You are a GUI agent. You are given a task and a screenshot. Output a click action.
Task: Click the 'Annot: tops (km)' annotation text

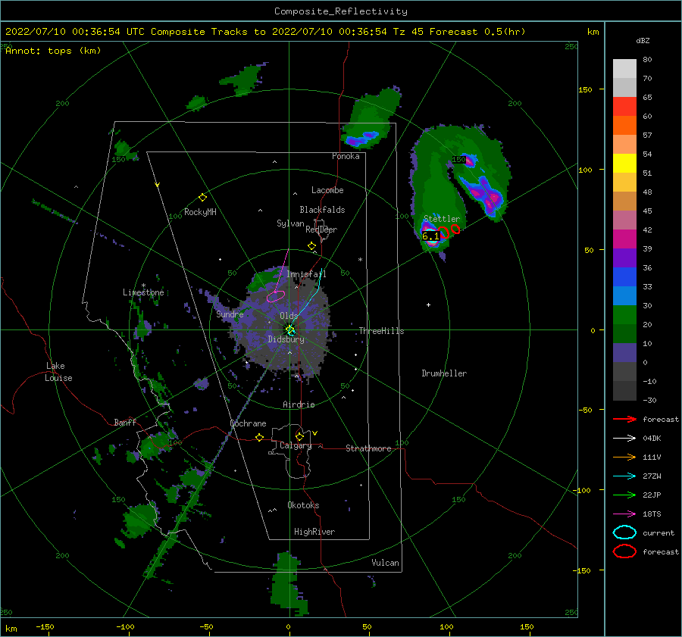[53, 51]
